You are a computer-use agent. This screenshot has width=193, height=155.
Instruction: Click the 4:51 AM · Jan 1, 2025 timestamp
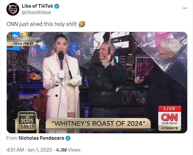[29, 150]
